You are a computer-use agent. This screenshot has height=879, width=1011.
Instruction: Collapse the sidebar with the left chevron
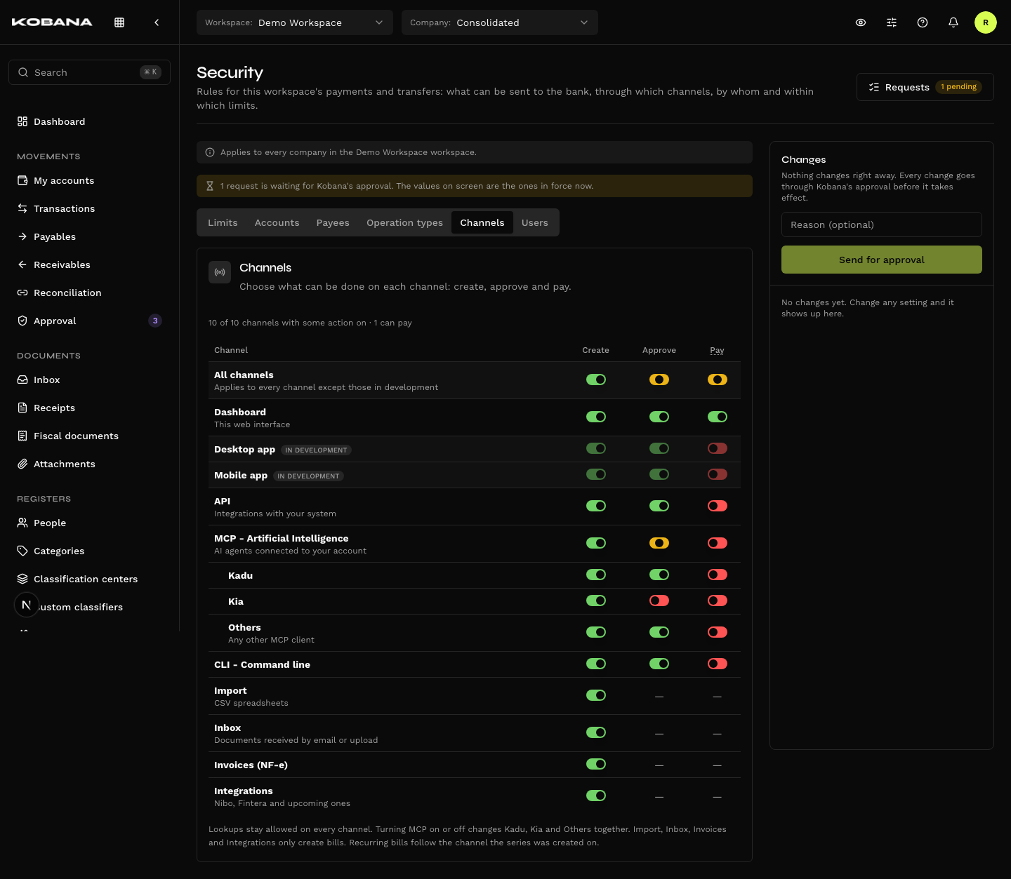pyautogui.click(x=157, y=22)
